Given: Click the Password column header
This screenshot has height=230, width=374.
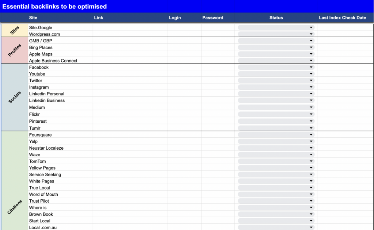Looking at the screenshot, I should coord(213,18).
